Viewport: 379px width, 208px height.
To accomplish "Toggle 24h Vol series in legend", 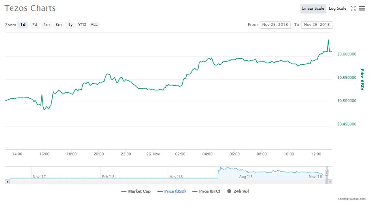I will 238,191.
